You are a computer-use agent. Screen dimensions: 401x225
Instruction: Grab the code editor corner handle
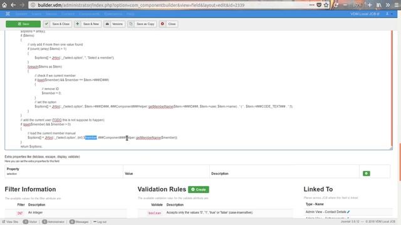(x=391, y=148)
